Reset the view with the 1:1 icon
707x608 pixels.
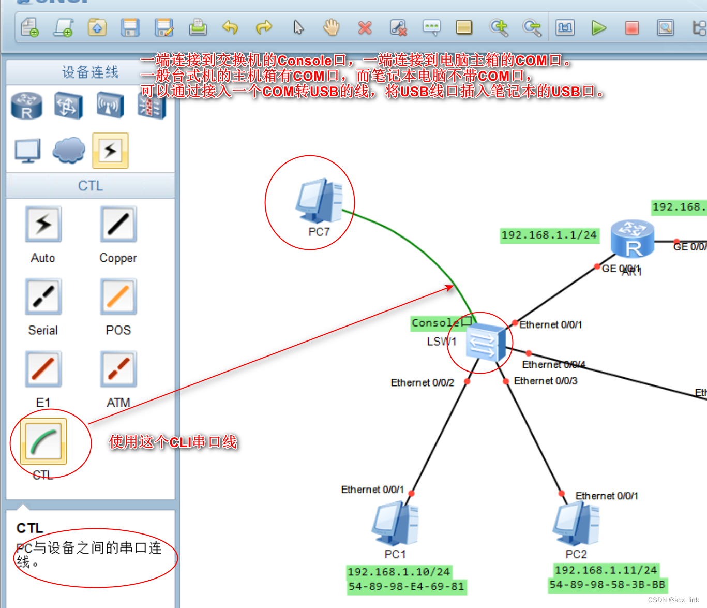tap(565, 27)
